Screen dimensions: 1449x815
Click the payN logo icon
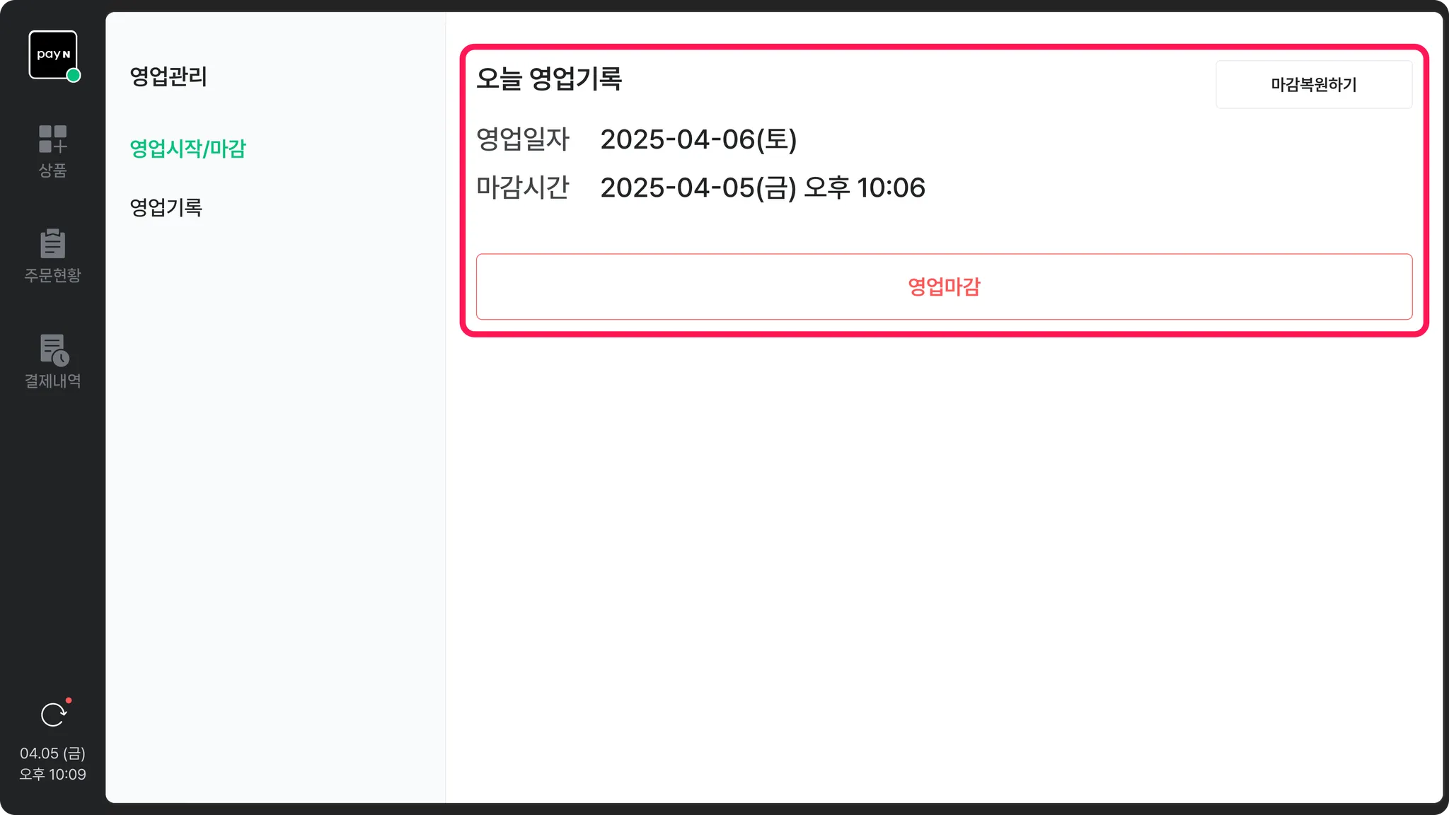tap(53, 54)
